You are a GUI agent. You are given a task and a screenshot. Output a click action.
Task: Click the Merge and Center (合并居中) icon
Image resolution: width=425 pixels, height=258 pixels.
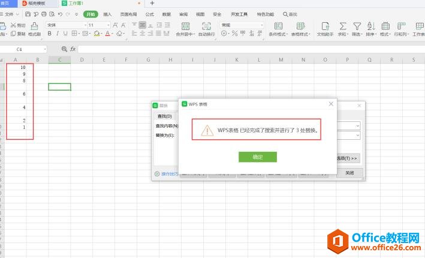pyautogui.click(x=186, y=26)
